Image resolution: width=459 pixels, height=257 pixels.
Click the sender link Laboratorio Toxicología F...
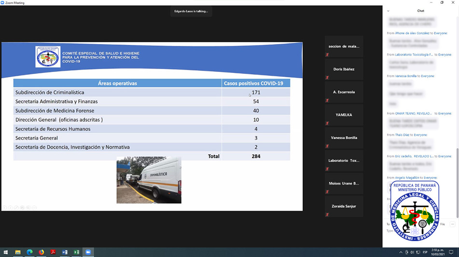(x=414, y=55)
